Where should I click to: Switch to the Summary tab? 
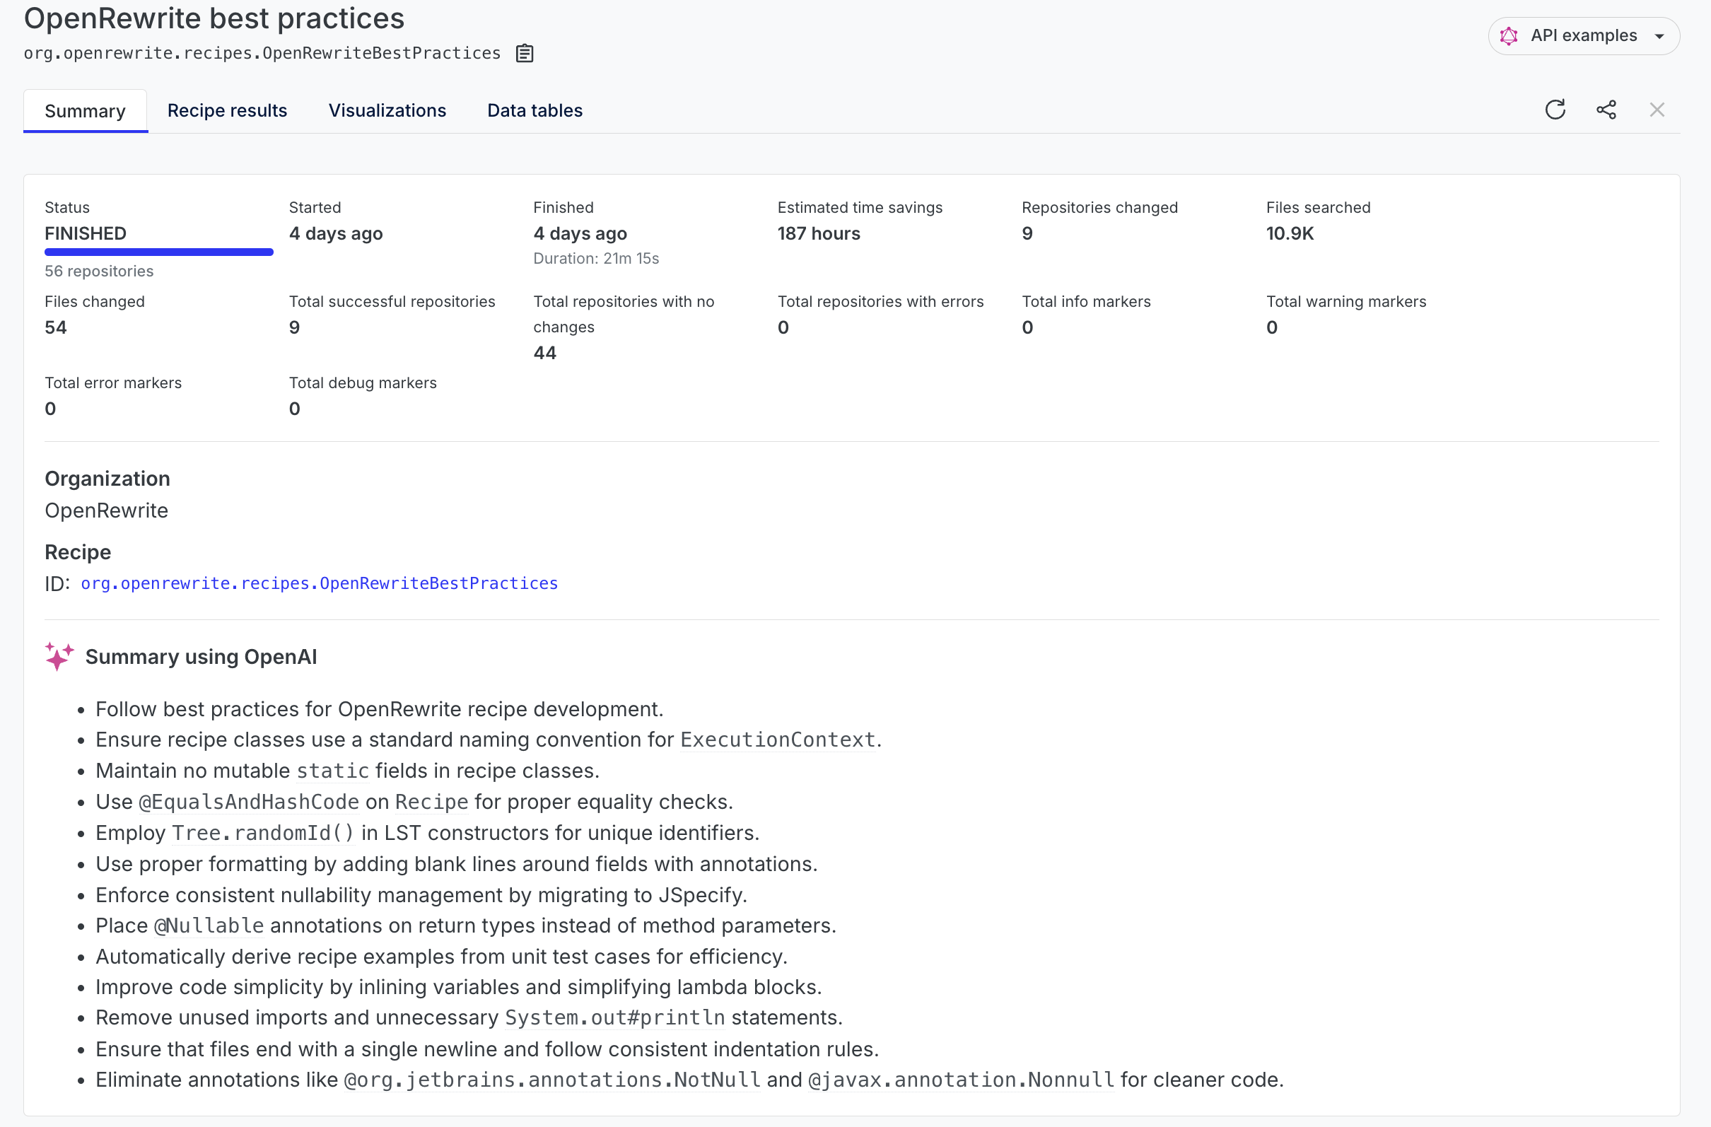tap(85, 111)
